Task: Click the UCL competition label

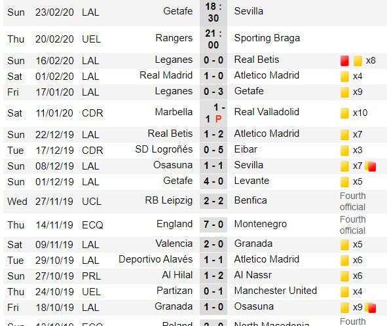Action: [x=92, y=202]
